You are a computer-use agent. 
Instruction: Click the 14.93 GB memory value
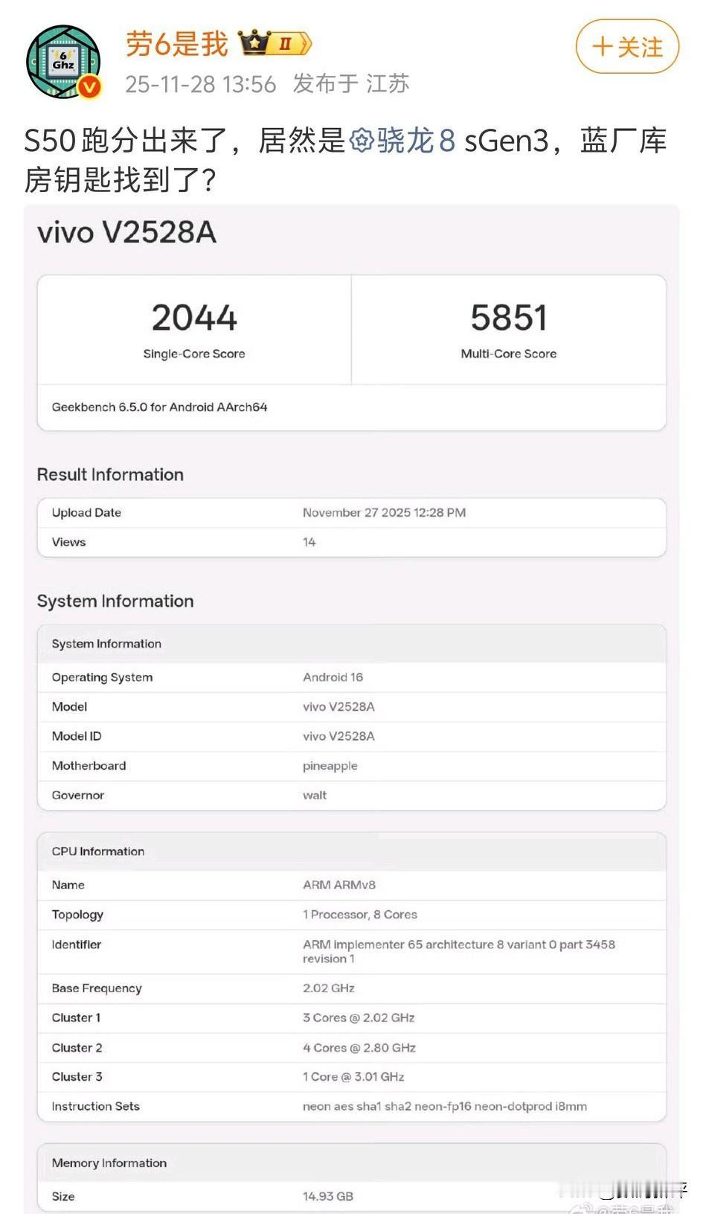coord(327,1197)
